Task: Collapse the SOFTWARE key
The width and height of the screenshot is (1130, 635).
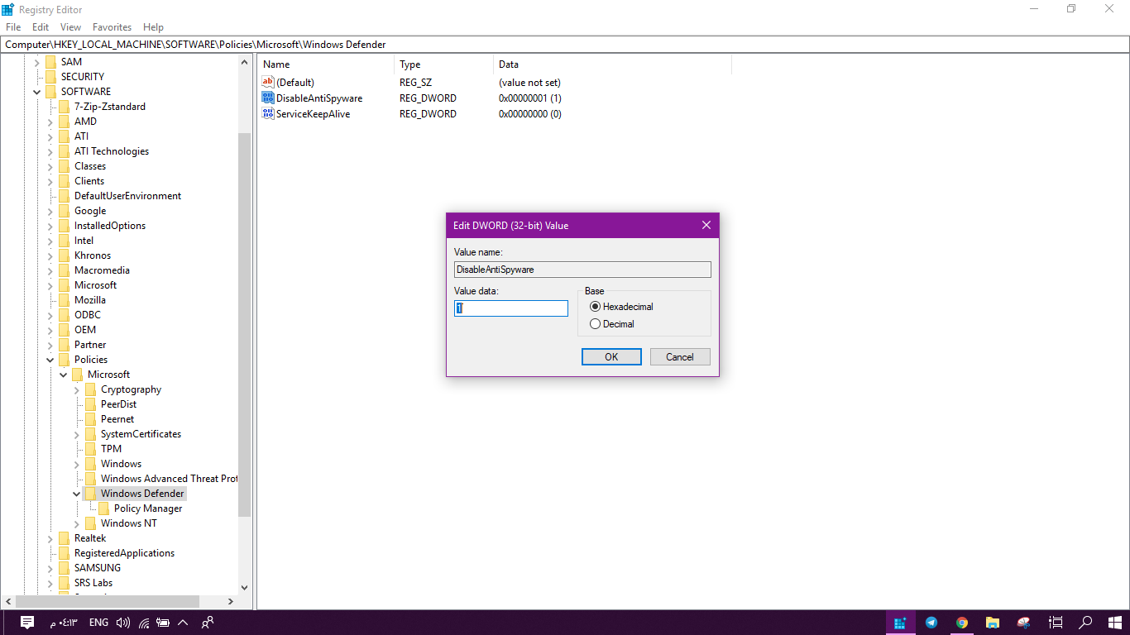Action: 36,92
